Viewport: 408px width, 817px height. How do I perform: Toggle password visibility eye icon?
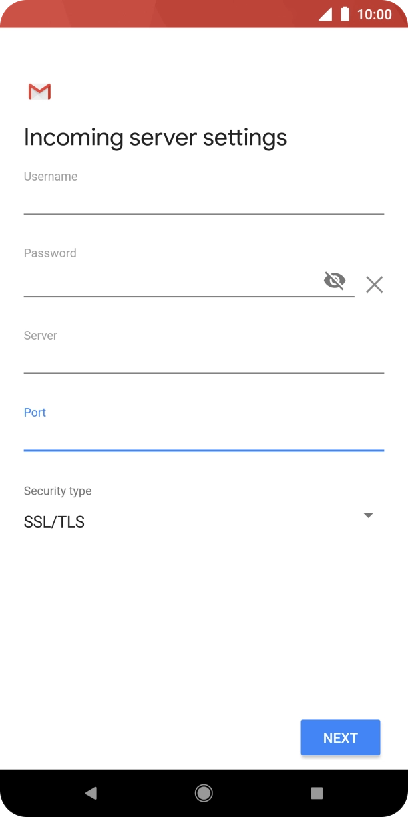pyautogui.click(x=335, y=281)
